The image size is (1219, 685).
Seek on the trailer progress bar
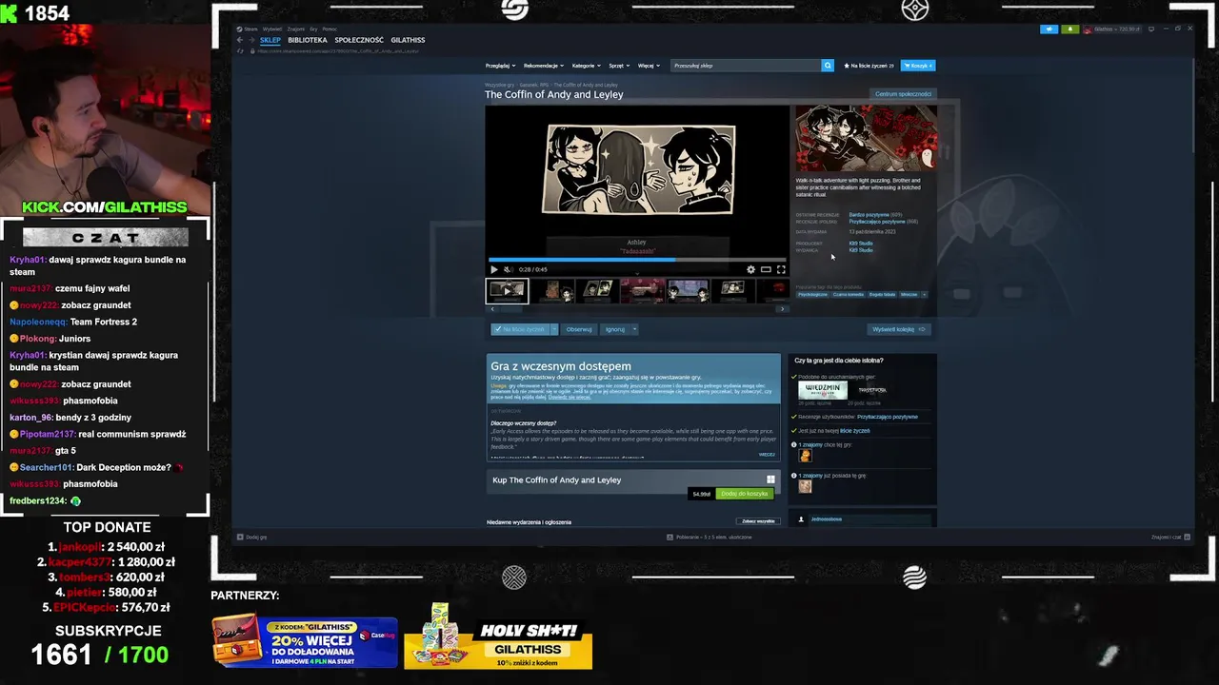click(637, 259)
